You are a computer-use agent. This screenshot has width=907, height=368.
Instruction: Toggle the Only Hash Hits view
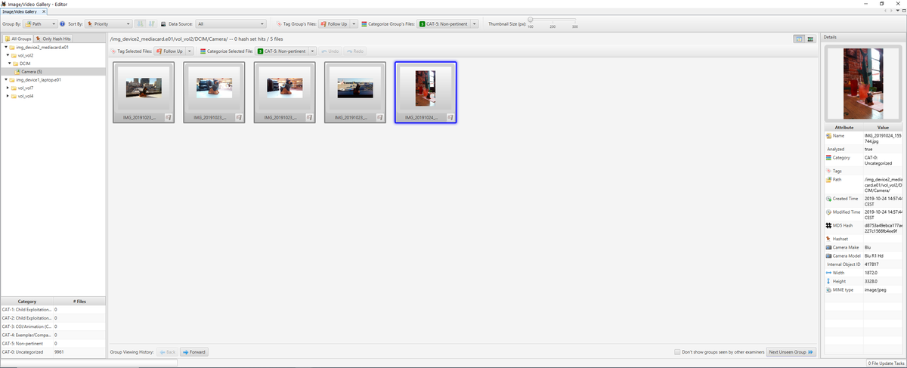[53, 39]
